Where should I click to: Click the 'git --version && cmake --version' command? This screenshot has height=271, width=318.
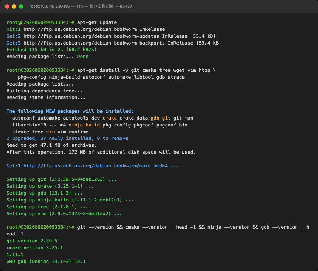tap(158, 230)
